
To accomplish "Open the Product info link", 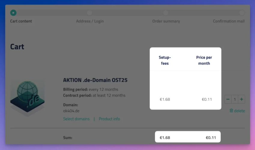I will coord(109,119).
